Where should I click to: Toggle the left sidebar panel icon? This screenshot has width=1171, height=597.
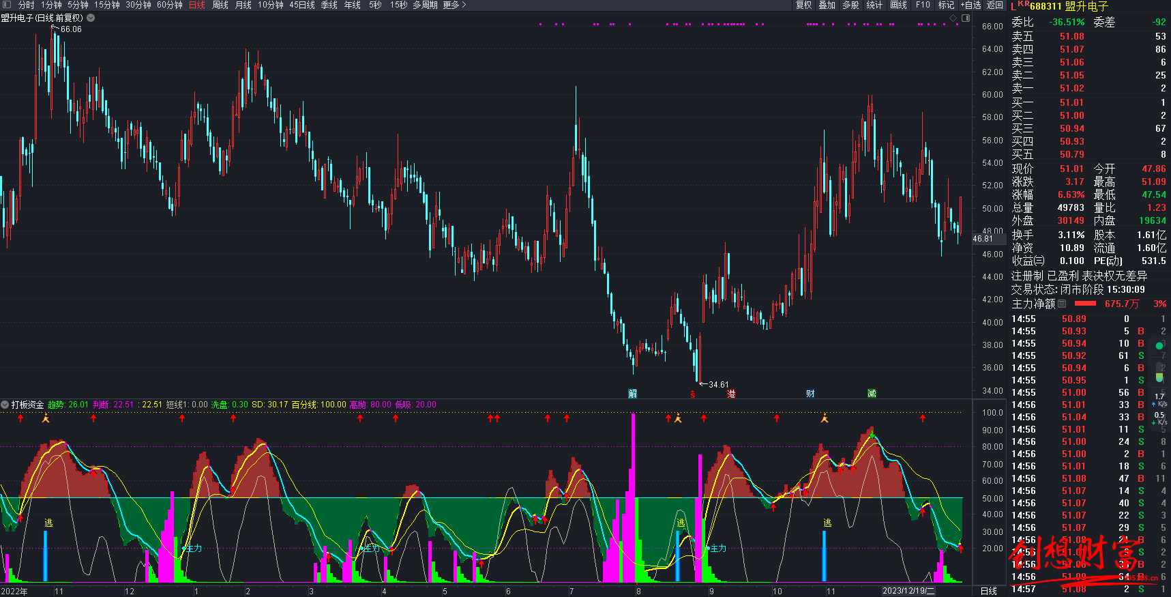click(x=7, y=5)
